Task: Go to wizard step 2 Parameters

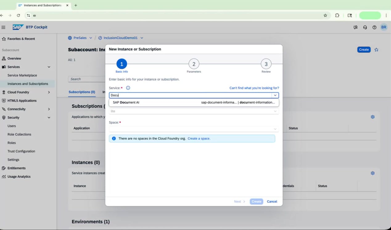Action: (x=194, y=64)
